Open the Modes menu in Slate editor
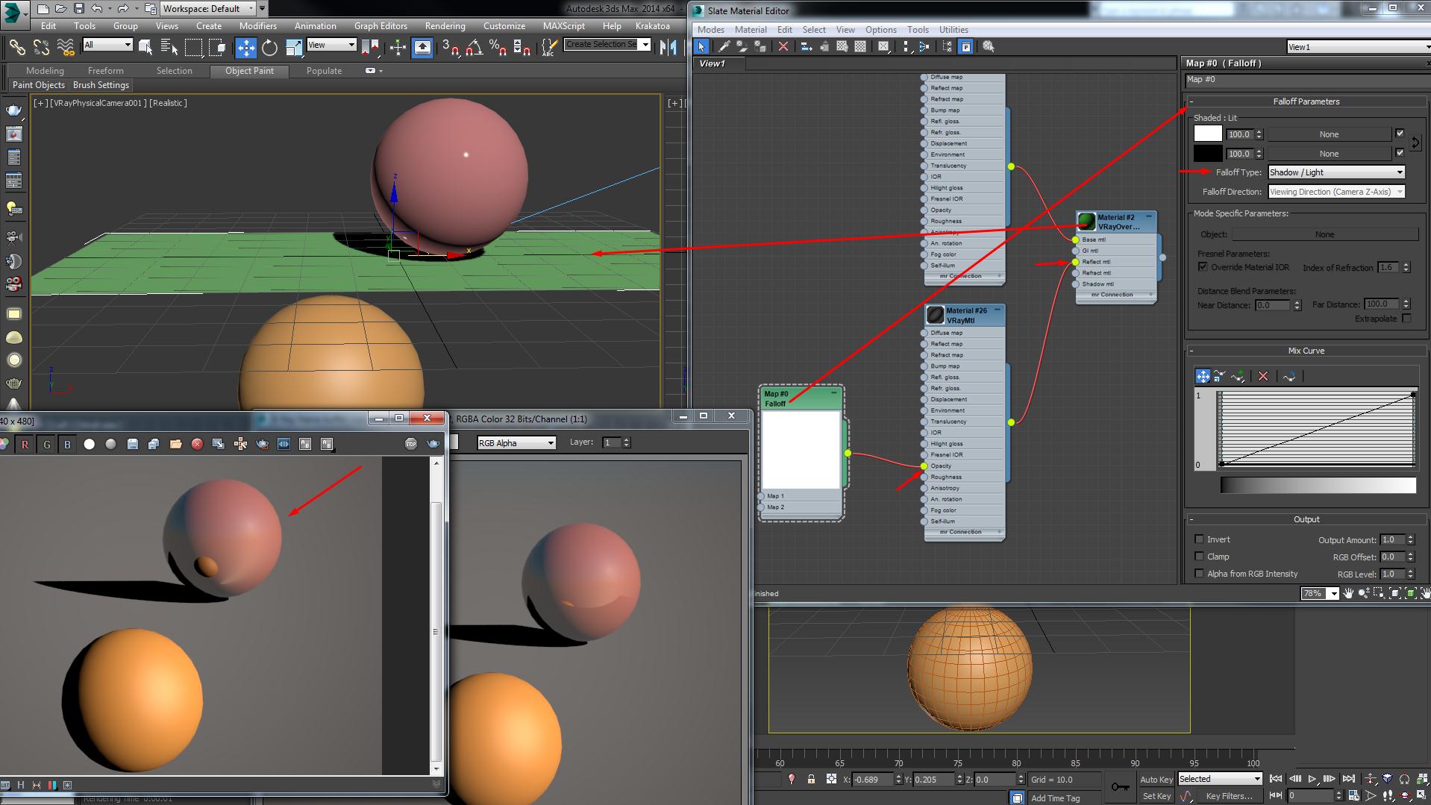The height and width of the screenshot is (805, 1431). point(710,30)
